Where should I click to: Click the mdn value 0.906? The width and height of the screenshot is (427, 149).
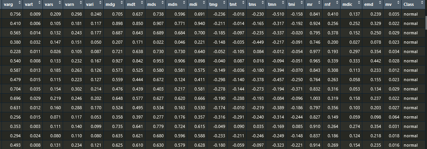(x=180, y=61)
